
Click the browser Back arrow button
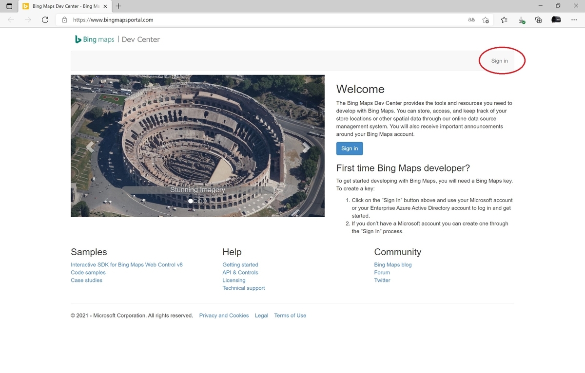coord(11,20)
